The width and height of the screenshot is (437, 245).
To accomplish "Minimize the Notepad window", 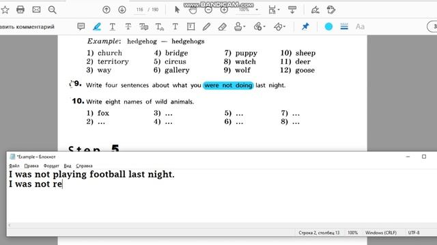I will pyautogui.click(x=408, y=157).
